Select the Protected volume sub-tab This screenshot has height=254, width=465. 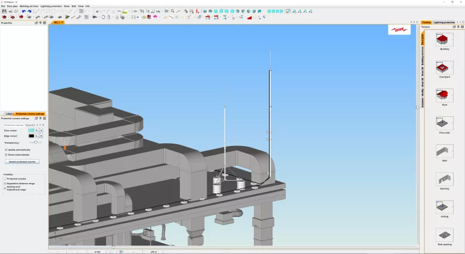(x=14, y=125)
